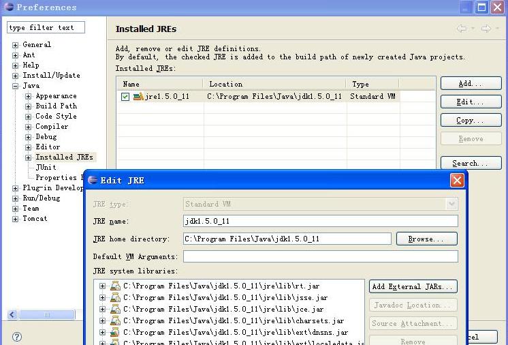The image size is (508, 345).
Task: Expand the Compiler node
Action: [28, 127]
